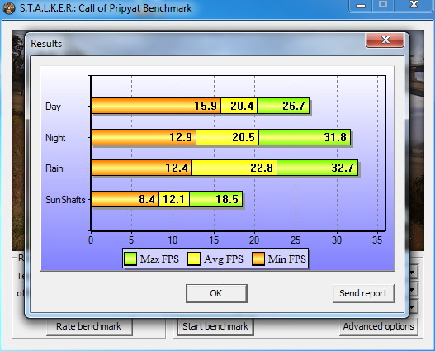Screen dimensions: 435x351
Task: Minimize the benchmark main window
Action: pos(361,6)
